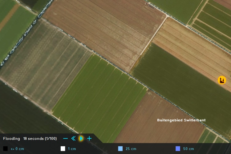Click the '25 cm' legend label
The height and width of the screenshot is (154, 231).
tap(131, 149)
